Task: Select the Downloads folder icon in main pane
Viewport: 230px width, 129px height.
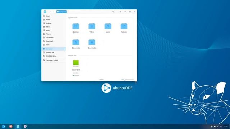Action: click(x=92, y=42)
